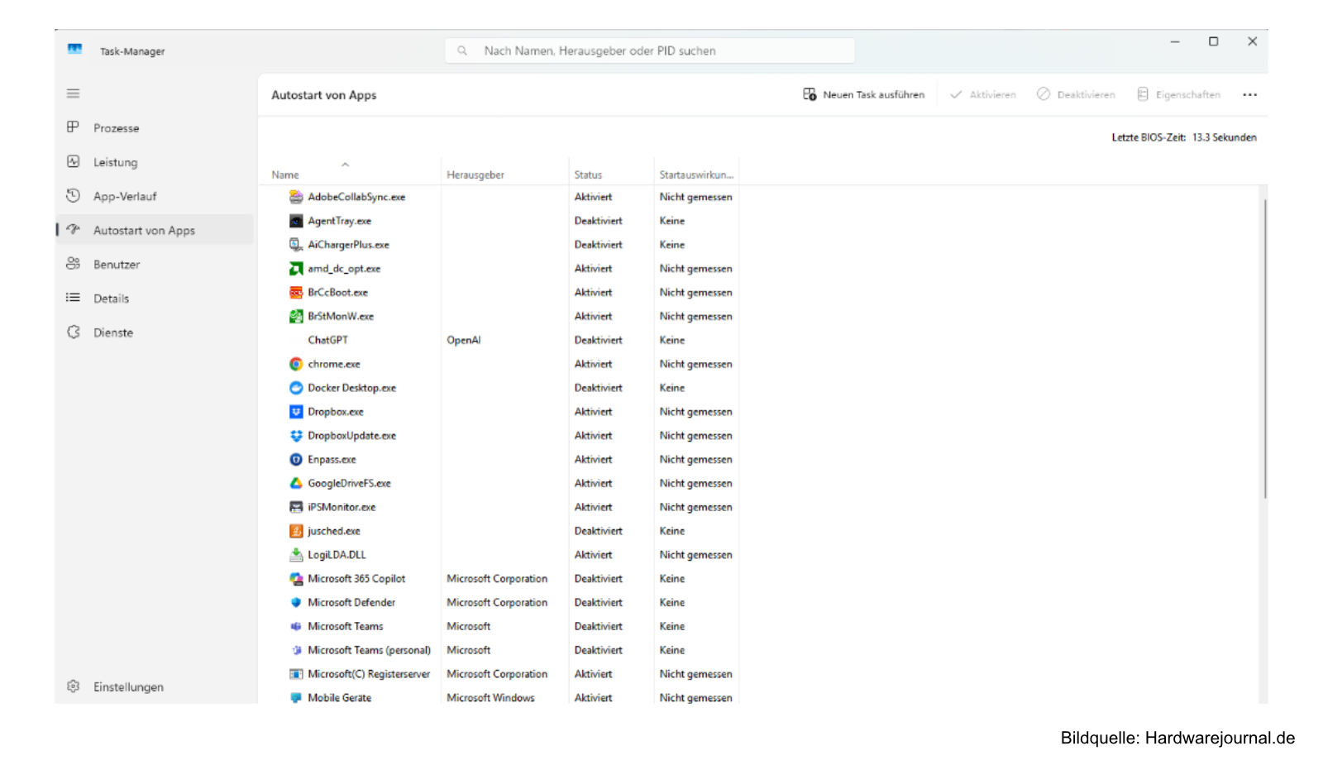Viewport: 1323px width, 765px height.
Task: Click the Dropbox.exe app icon
Action: click(296, 411)
